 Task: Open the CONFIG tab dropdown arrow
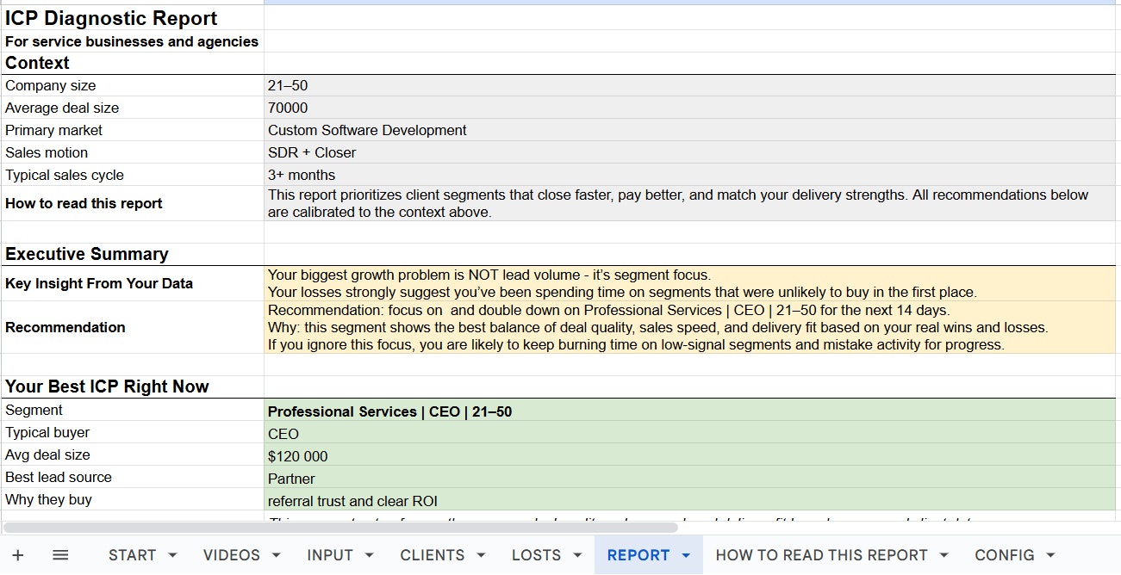point(1051,555)
